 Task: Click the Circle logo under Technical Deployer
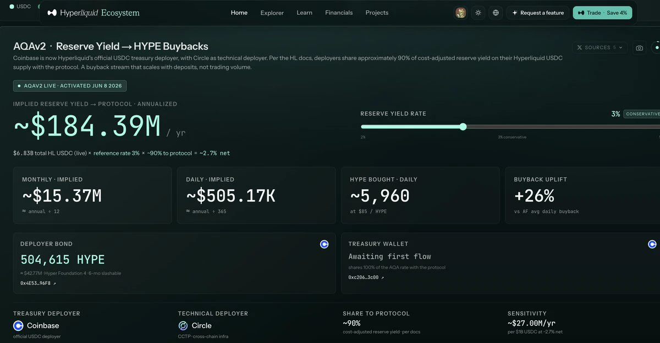183,325
